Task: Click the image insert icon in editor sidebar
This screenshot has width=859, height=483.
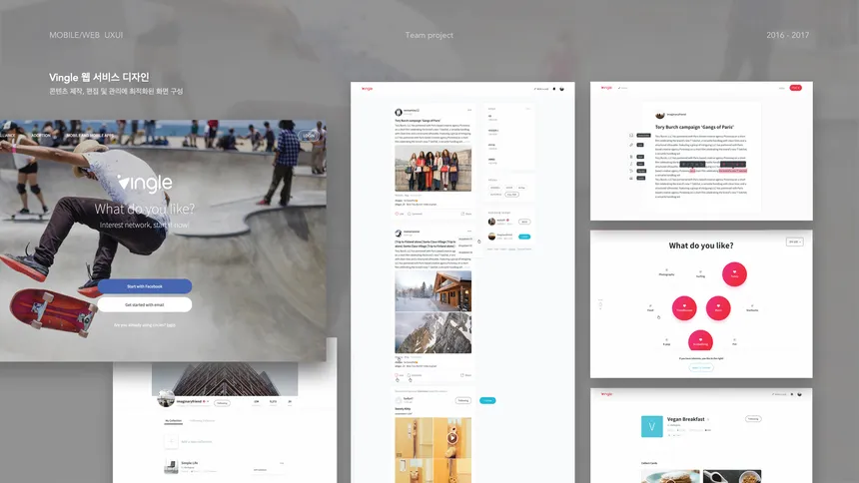Action: [631, 136]
